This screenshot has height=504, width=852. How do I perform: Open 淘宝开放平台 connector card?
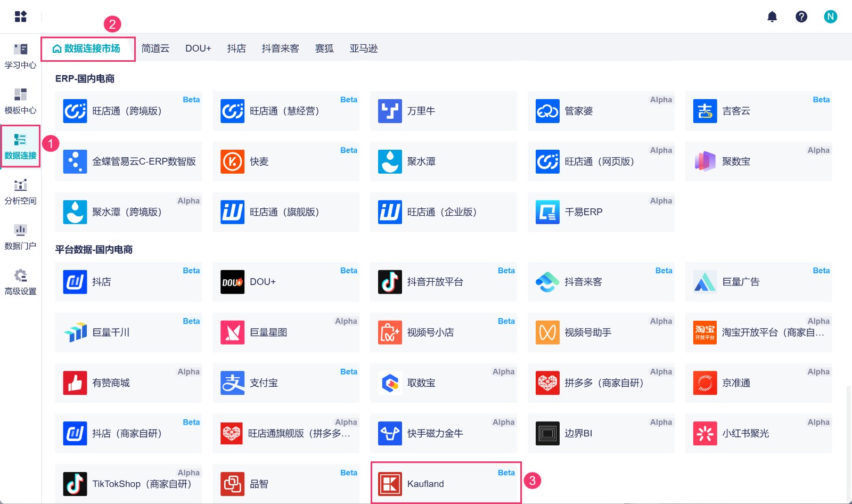pyautogui.click(x=759, y=332)
